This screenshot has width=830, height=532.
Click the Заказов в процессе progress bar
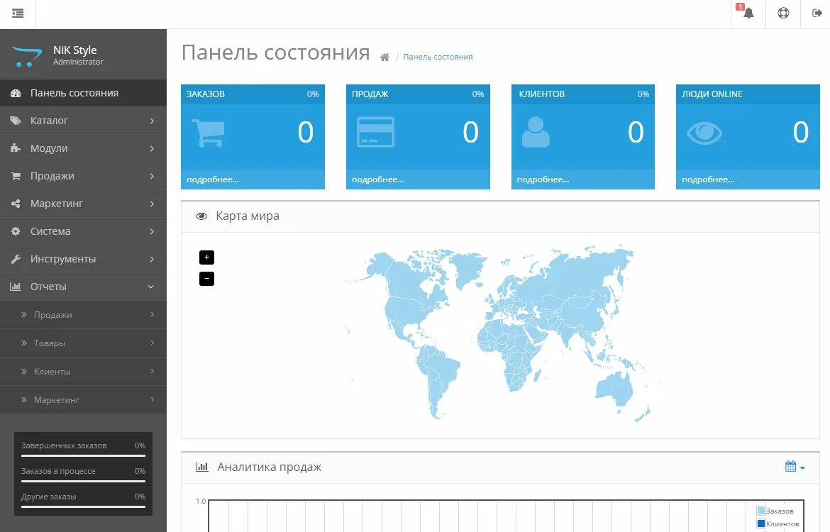[x=83, y=481]
